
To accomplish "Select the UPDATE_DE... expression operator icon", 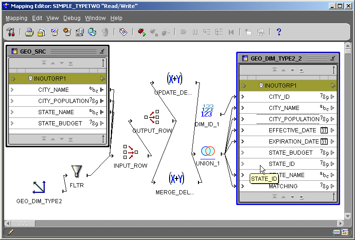I will tap(174, 79).
